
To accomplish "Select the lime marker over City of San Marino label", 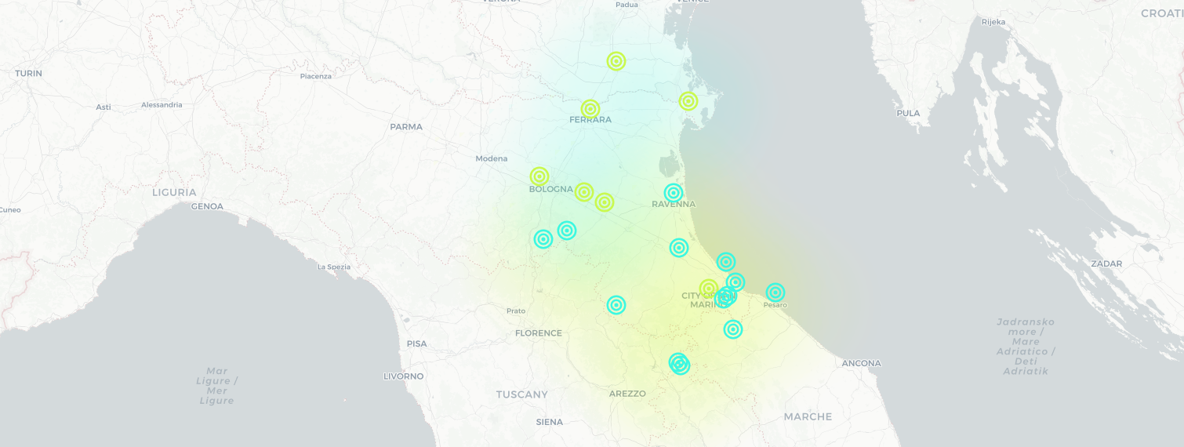I will [x=709, y=289].
